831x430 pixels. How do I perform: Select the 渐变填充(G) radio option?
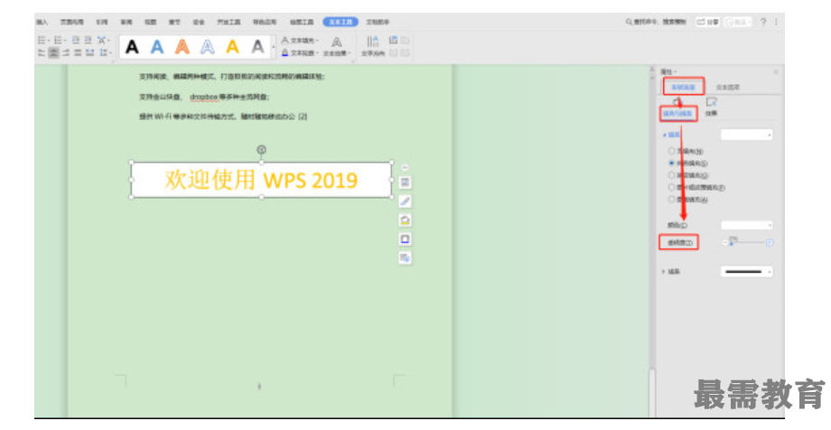tap(671, 175)
